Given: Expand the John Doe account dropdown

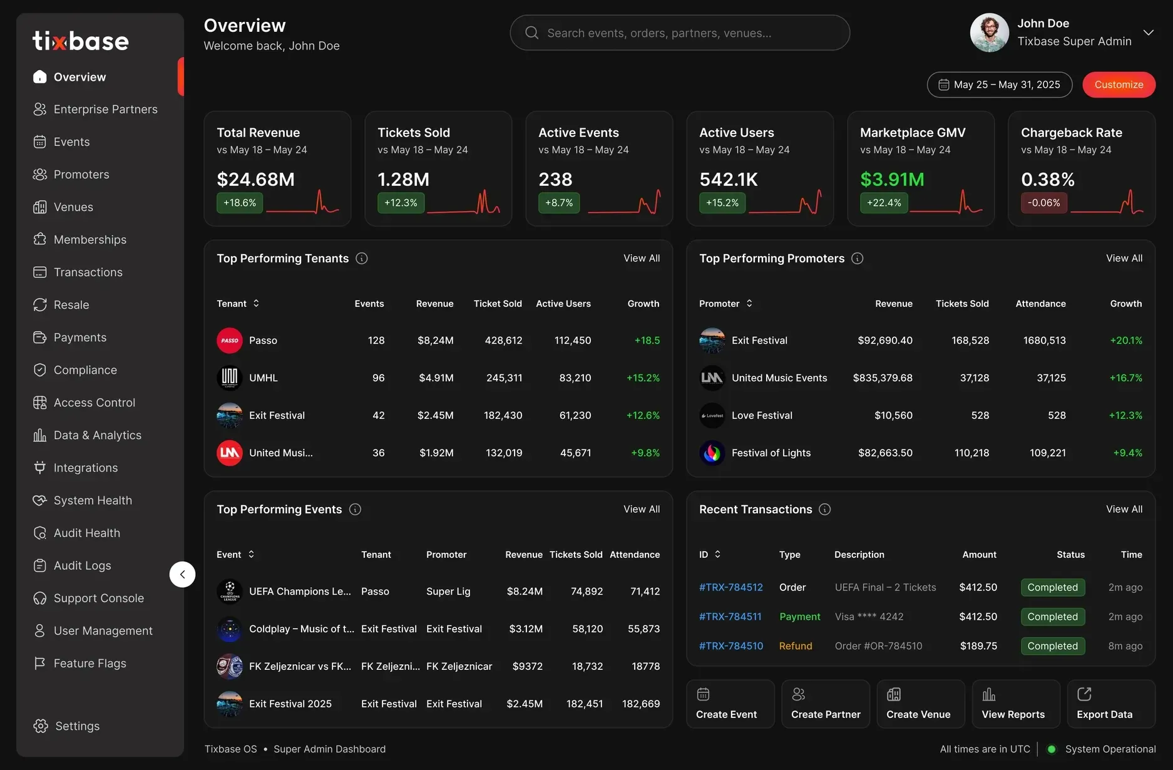Looking at the screenshot, I should point(1149,33).
